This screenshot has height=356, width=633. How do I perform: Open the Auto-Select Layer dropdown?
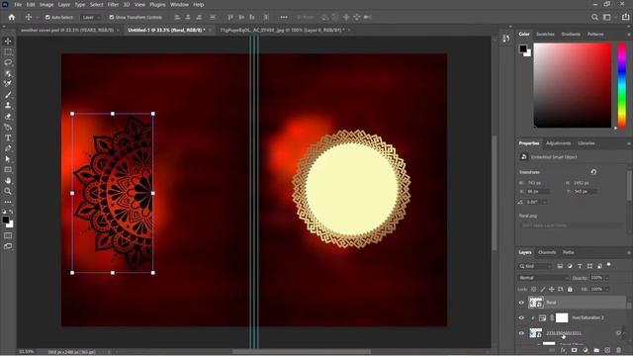[91, 18]
